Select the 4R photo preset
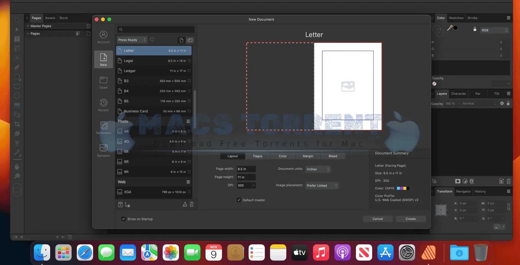Viewport: 520px width, 265px height. coord(154,131)
